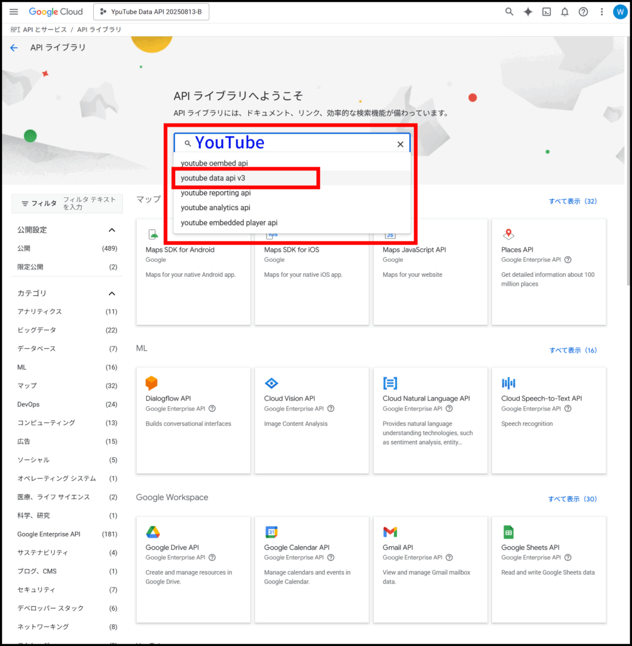
Task: Clear the YouTube search text
Action: 400,144
